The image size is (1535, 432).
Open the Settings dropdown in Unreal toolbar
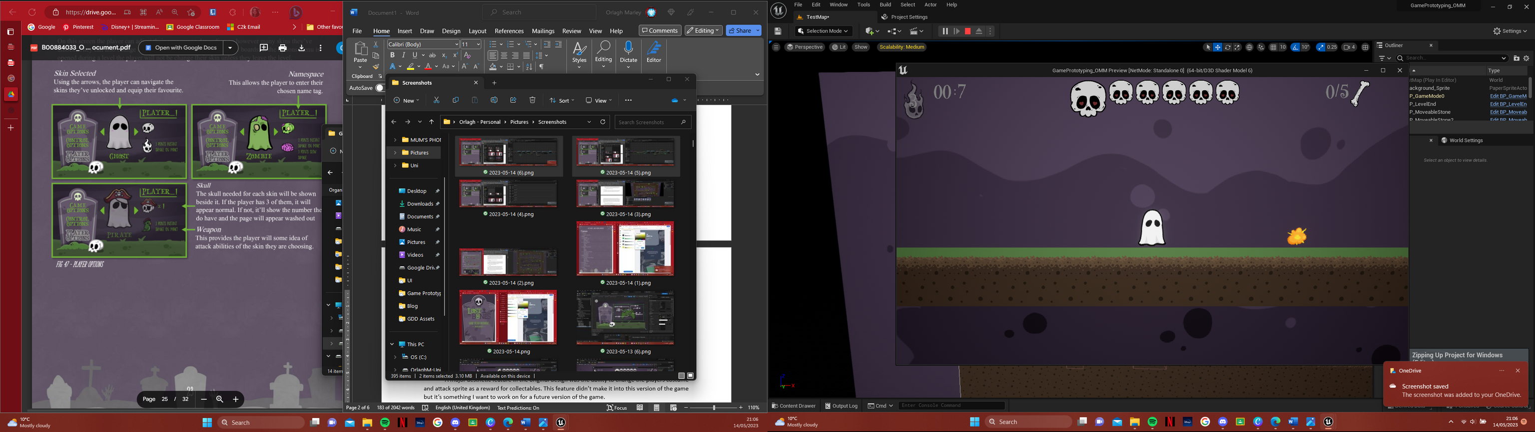[x=1510, y=31]
